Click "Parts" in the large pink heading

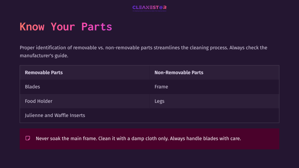(97, 27)
